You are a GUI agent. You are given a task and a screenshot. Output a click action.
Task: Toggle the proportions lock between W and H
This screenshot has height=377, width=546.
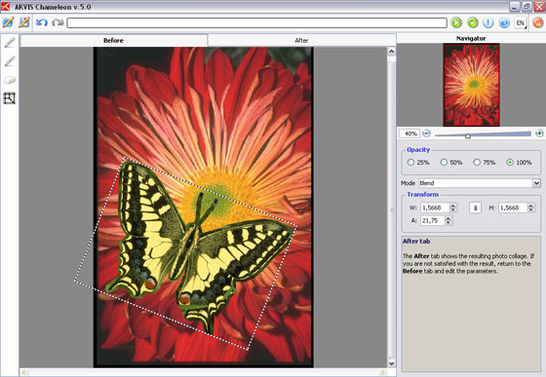pos(476,207)
